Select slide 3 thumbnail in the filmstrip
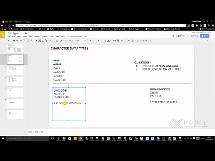Viewport: 215px width, 161px height. (15, 70)
